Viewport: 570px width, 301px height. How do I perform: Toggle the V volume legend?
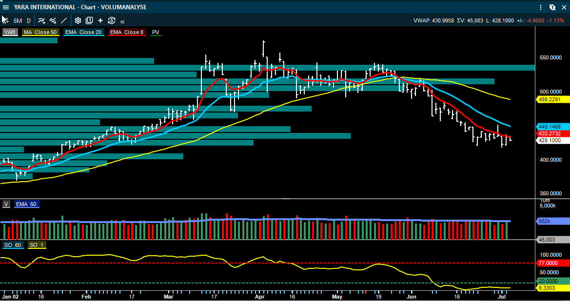(6, 204)
